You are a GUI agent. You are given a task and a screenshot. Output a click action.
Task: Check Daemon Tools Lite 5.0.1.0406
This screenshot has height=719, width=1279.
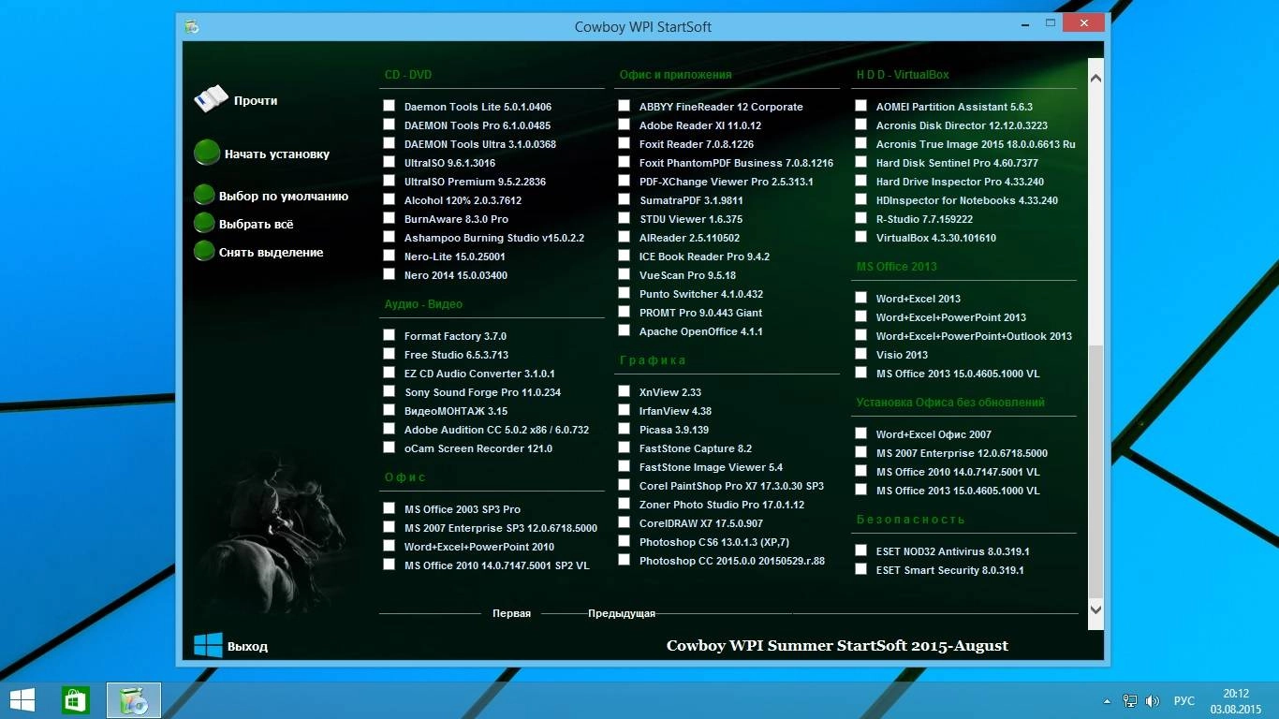tap(389, 106)
